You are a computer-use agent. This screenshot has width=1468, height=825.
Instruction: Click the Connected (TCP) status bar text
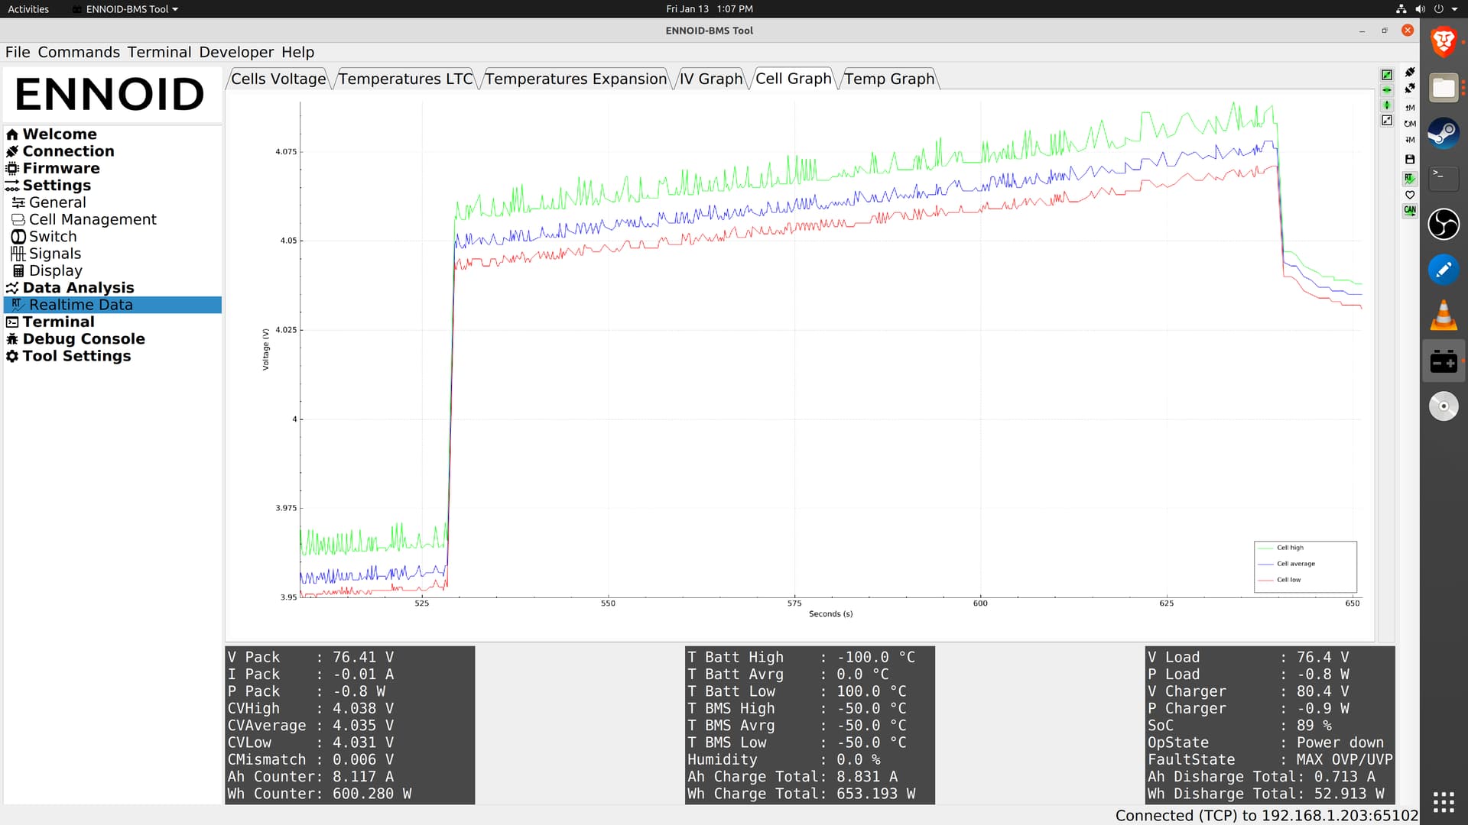coord(1266,815)
